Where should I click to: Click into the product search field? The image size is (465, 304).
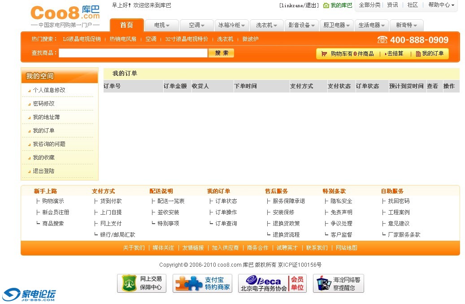(x=133, y=53)
